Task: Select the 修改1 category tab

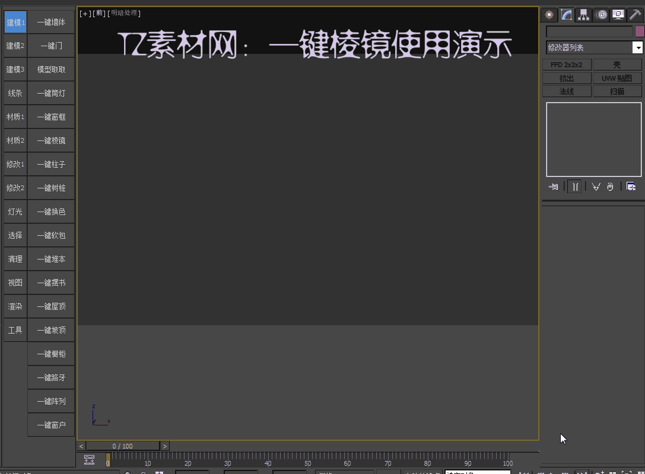Action: click(15, 164)
